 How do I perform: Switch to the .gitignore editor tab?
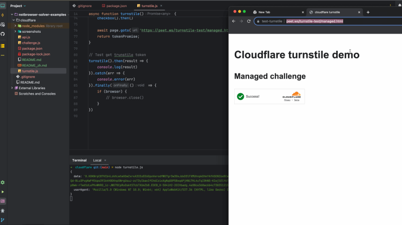point(82,6)
